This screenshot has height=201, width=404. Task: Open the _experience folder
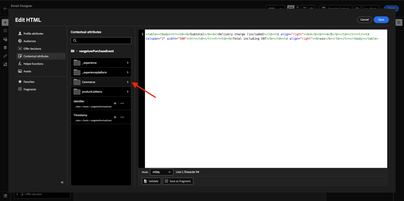click(x=101, y=63)
